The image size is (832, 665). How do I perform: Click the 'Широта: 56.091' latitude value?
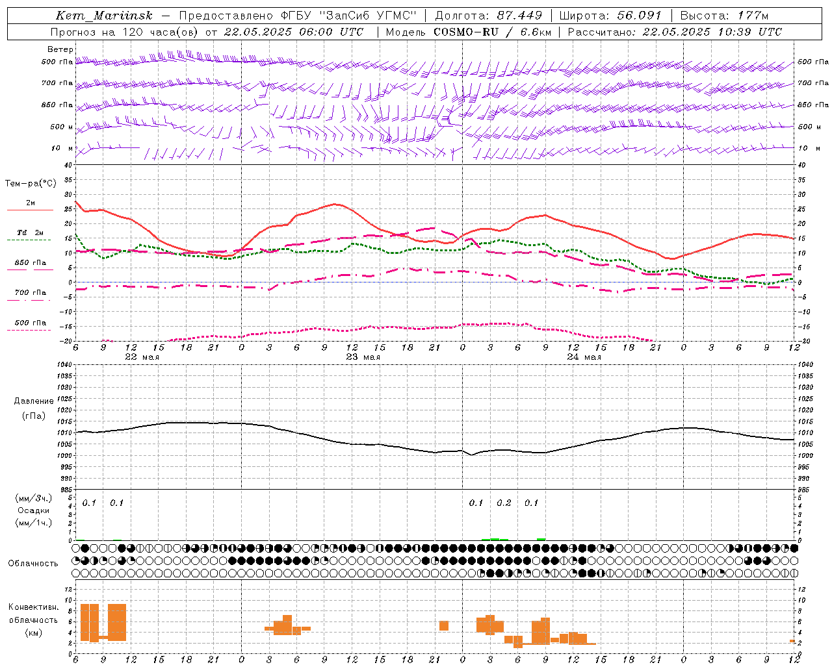610,16
